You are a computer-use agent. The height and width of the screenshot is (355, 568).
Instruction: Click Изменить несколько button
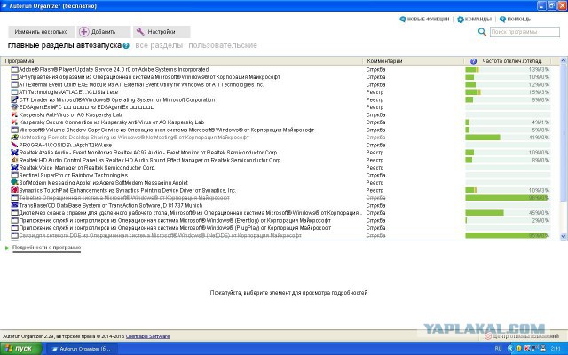(x=42, y=32)
